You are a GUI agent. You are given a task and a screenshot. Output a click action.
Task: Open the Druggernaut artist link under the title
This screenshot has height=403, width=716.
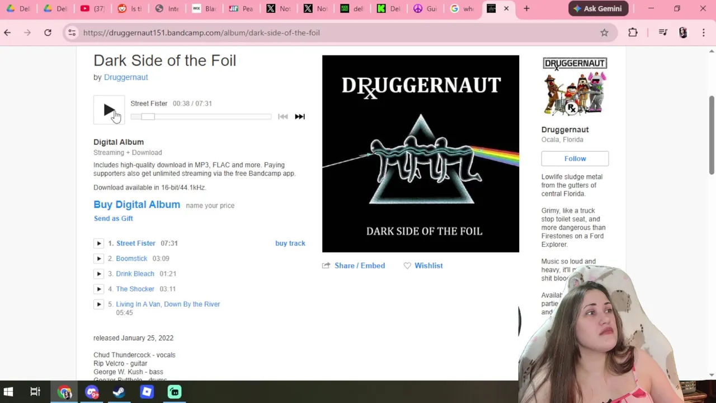[126, 77]
